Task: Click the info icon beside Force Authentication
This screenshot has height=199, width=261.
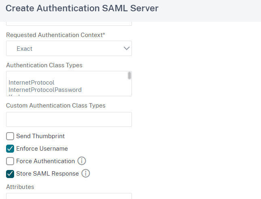Action: pos(81,161)
